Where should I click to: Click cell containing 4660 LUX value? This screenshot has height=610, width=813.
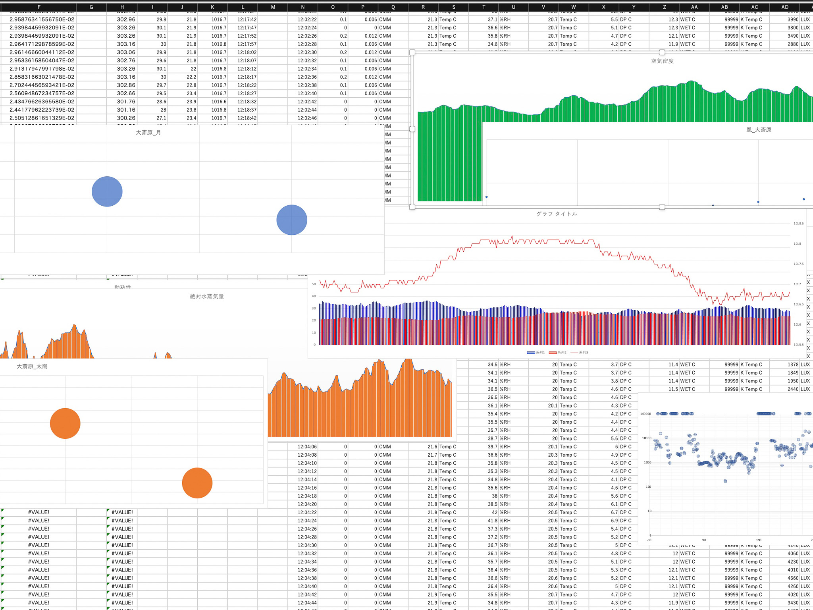[785, 578]
